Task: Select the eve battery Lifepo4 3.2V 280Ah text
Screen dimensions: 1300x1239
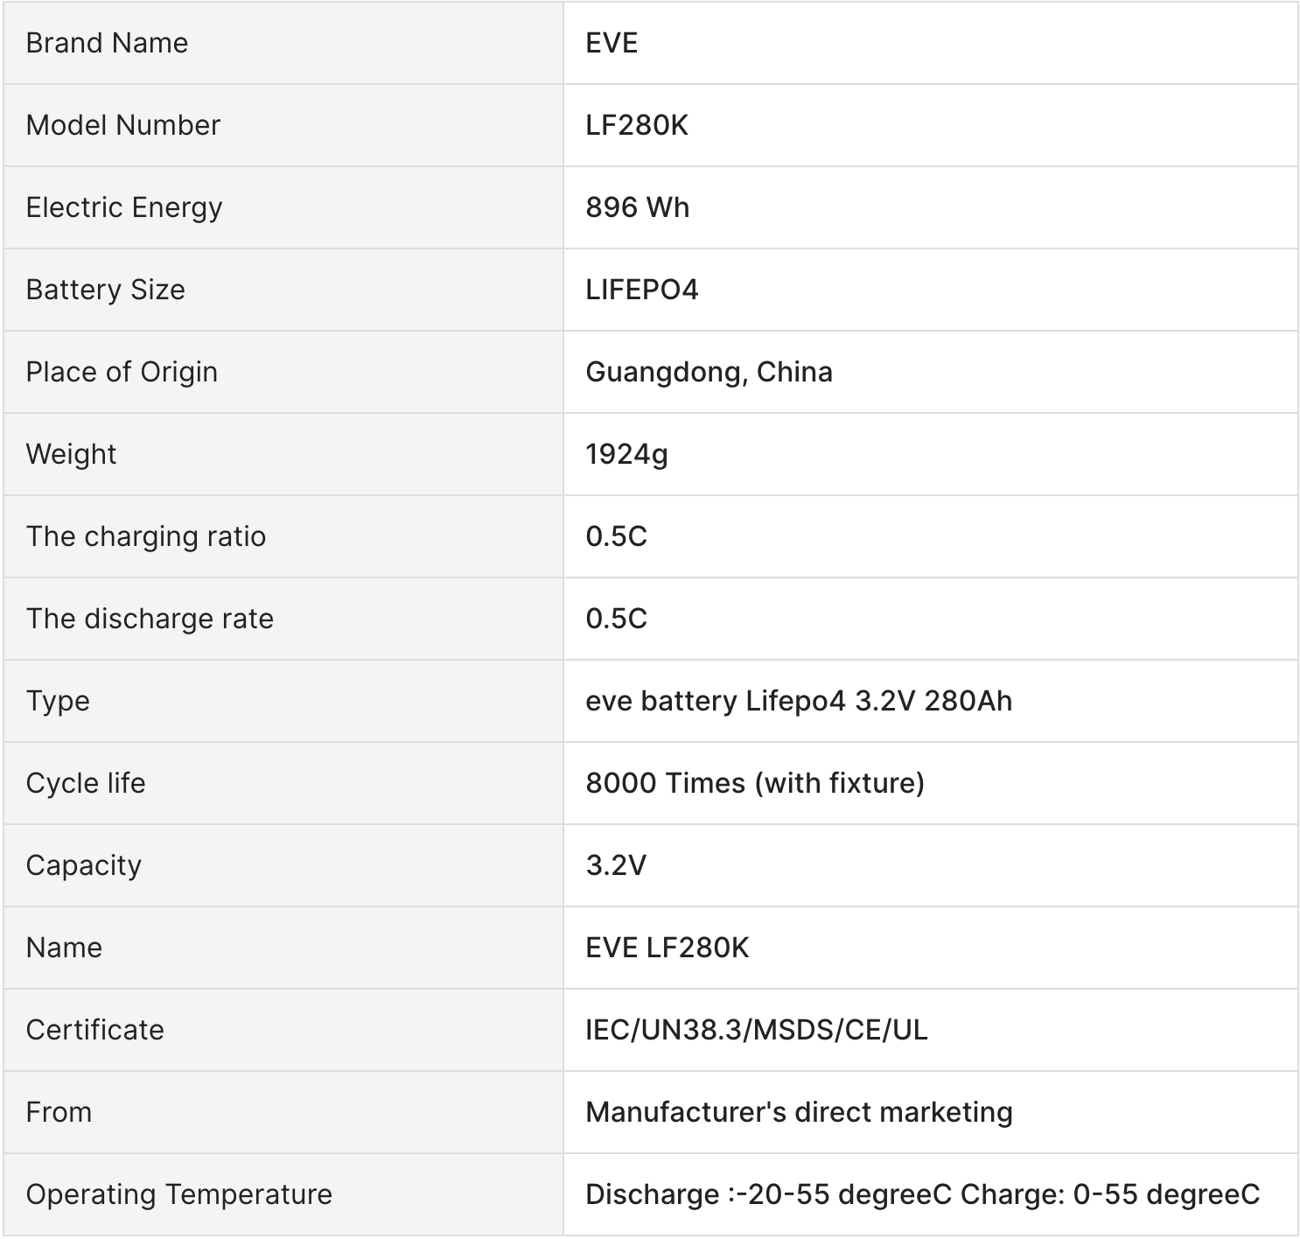Action: pyautogui.click(x=799, y=701)
